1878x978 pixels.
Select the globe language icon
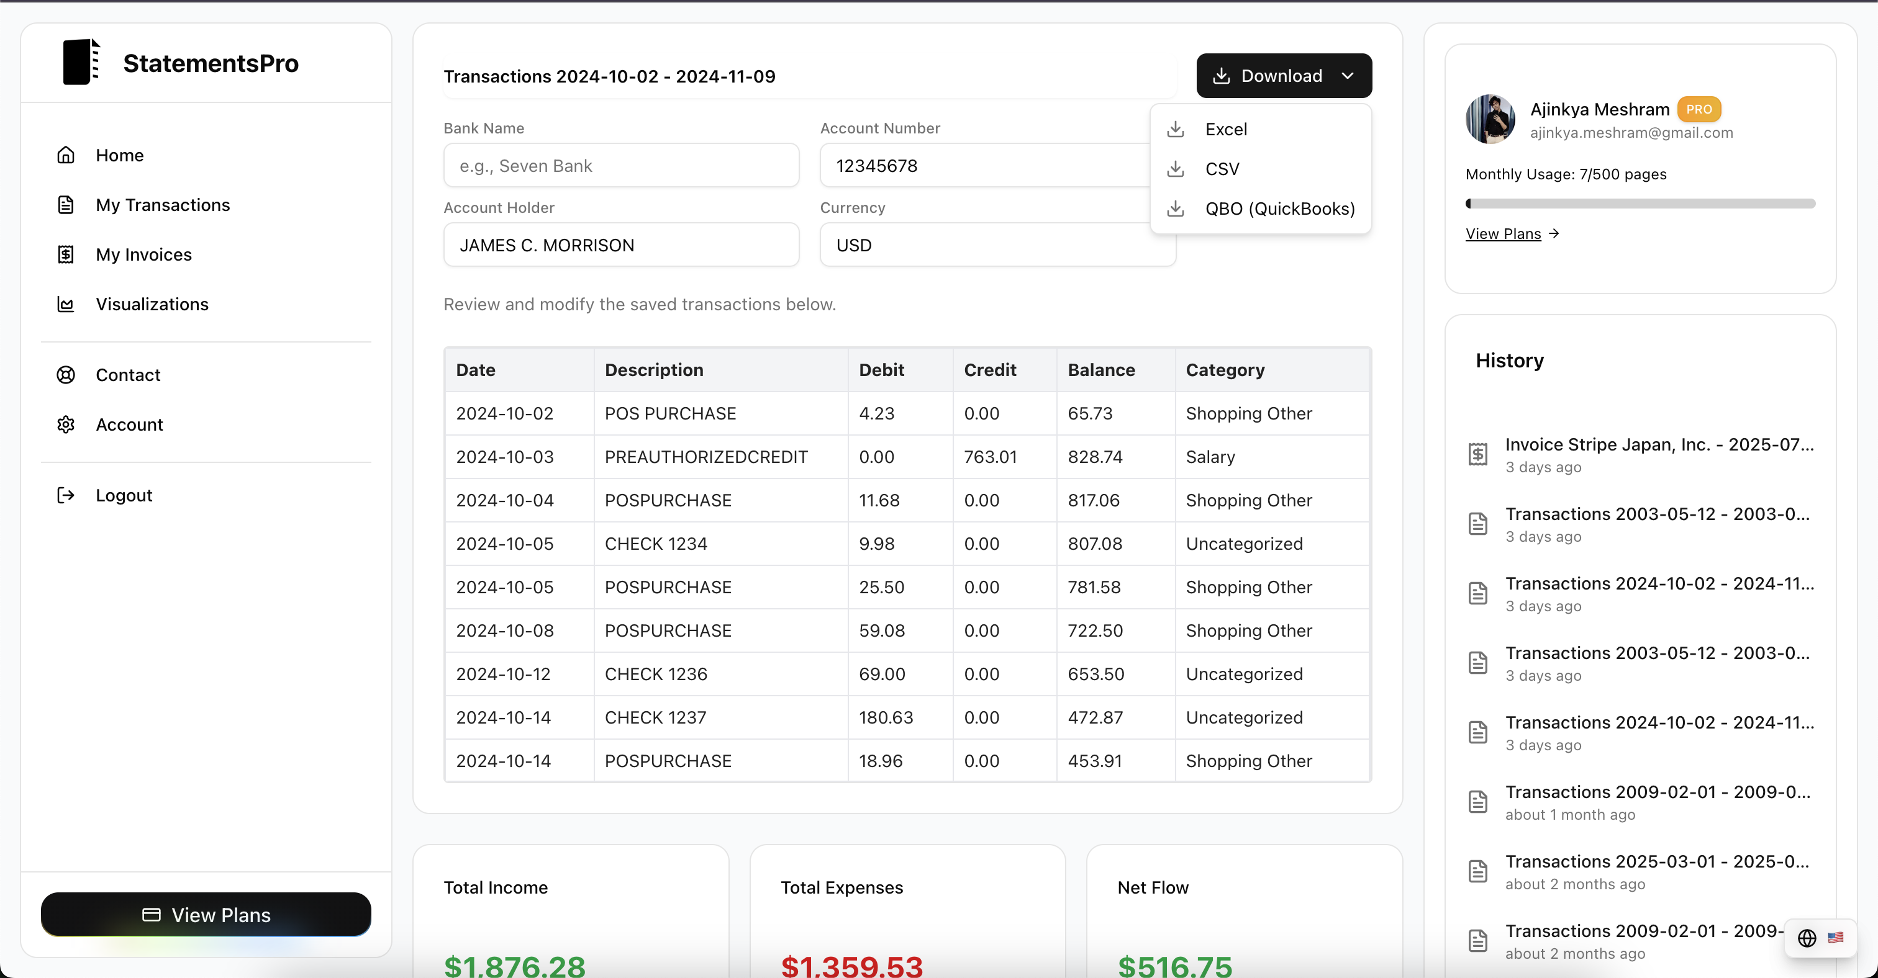point(1807,938)
